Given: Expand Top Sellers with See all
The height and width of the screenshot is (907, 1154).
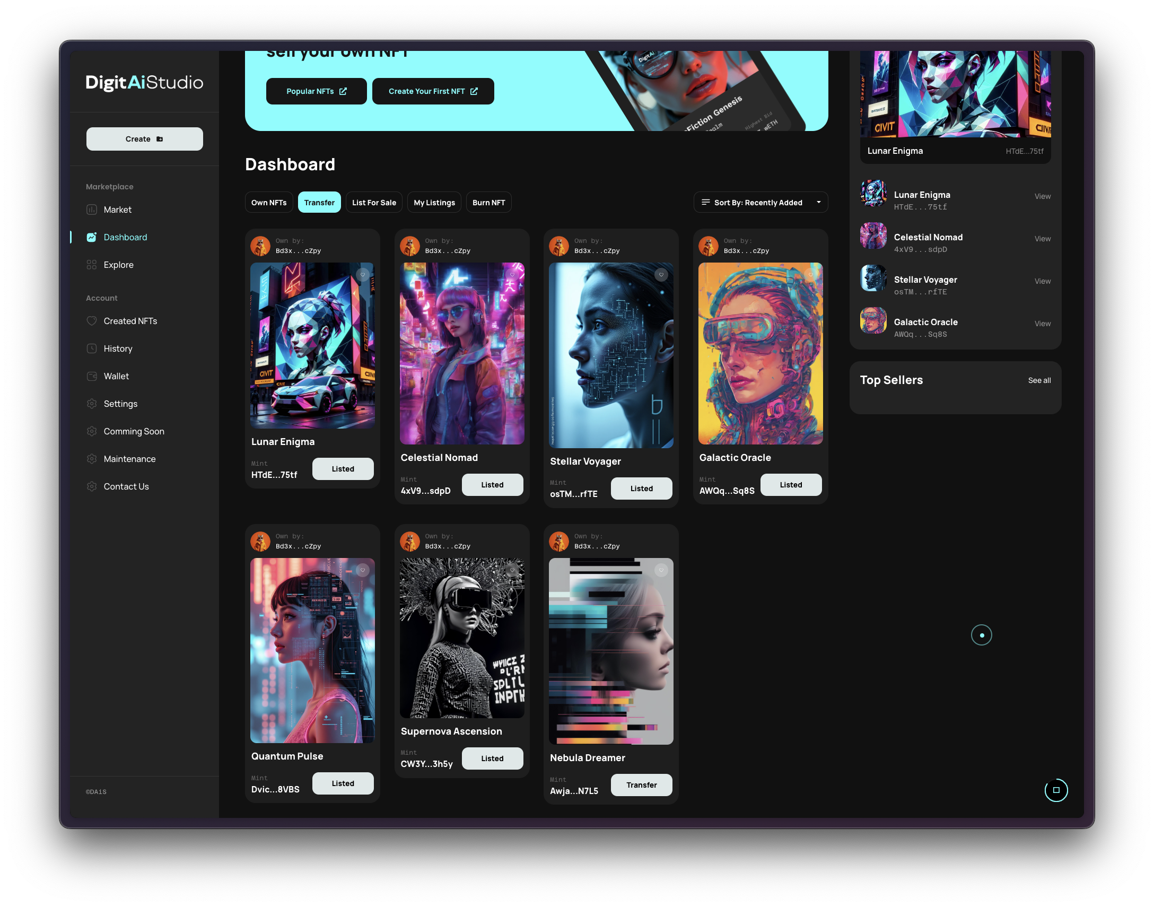Looking at the screenshot, I should click(x=1039, y=381).
